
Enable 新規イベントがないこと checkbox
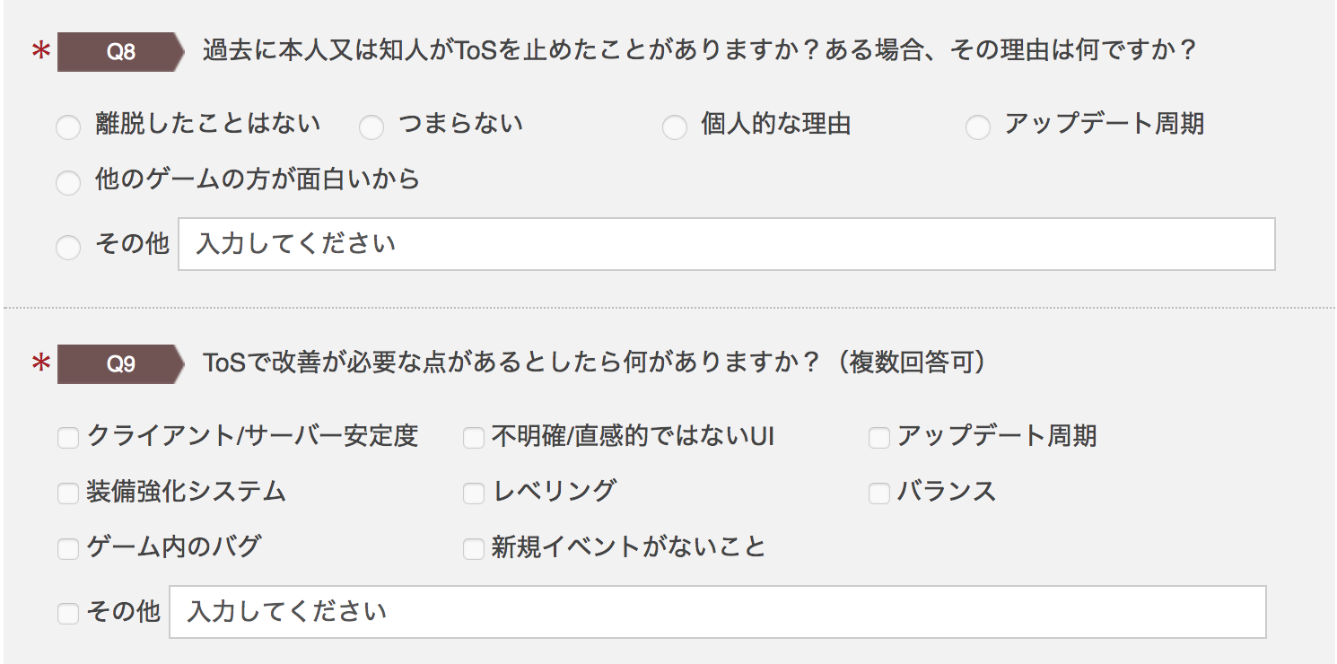click(474, 549)
